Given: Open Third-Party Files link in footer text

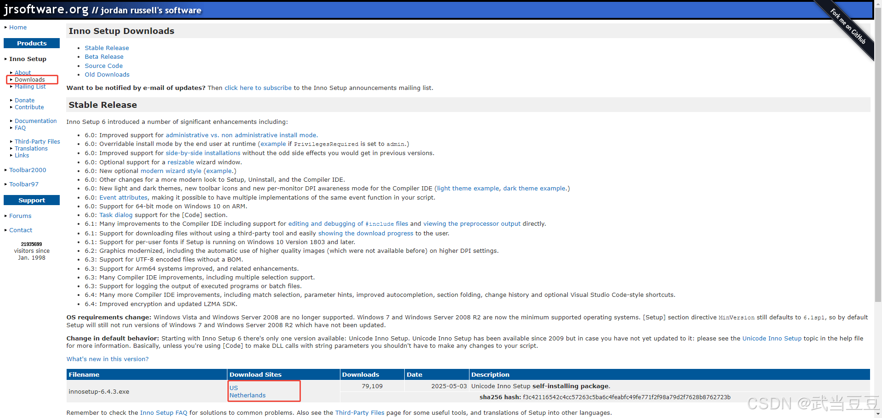Looking at the screenshot, I should click(360, 413).
